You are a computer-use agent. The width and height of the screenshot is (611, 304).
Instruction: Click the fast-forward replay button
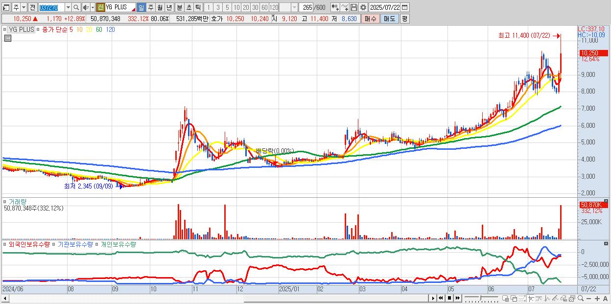(x=458, y=298)
